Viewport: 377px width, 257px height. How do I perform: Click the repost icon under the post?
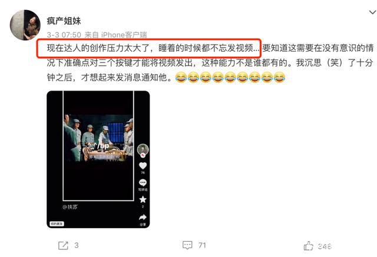click(63, 245)
